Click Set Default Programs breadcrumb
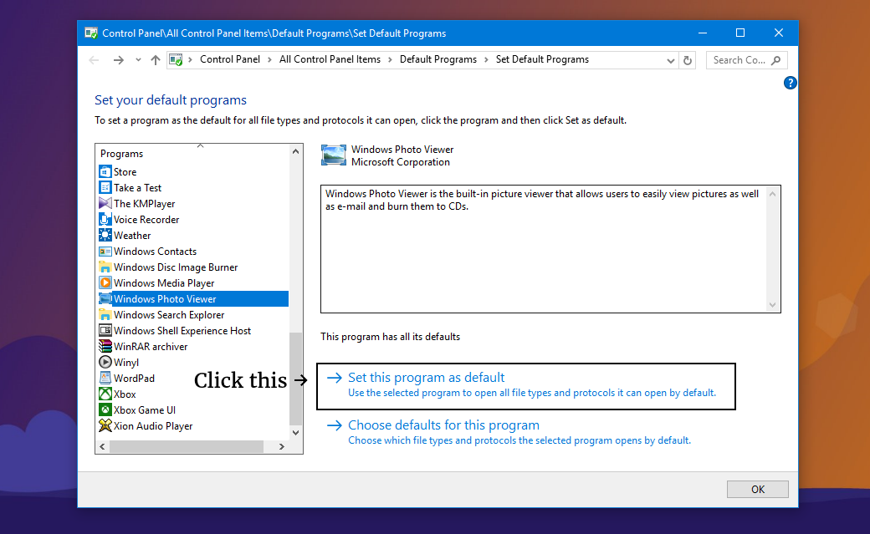Image resolution: width=870 pixels, height=534 pixels. point(542,59)
